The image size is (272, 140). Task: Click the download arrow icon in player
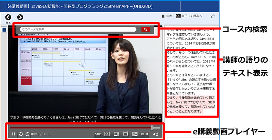click(135, 134)
